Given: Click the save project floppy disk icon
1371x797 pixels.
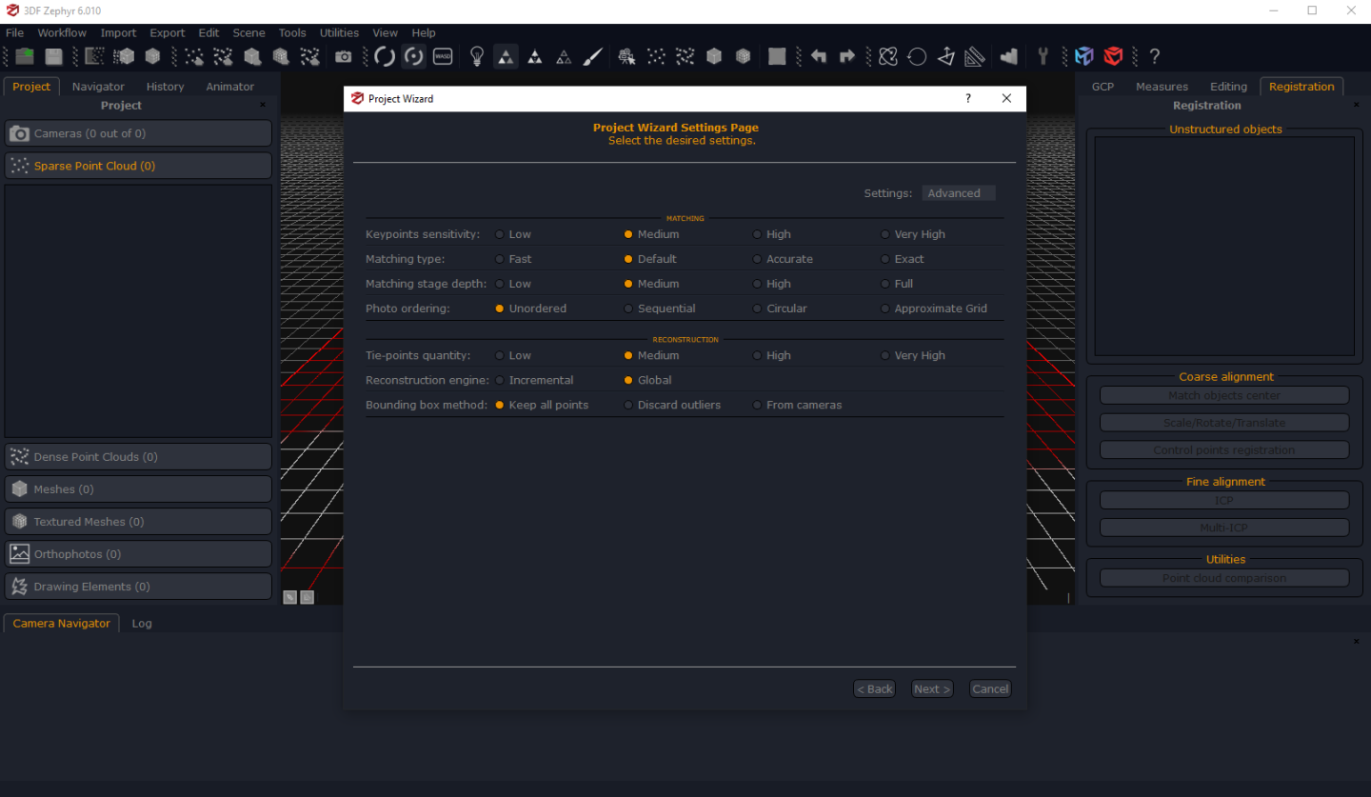Looking at the screenshot, I should tap(54, 56).
